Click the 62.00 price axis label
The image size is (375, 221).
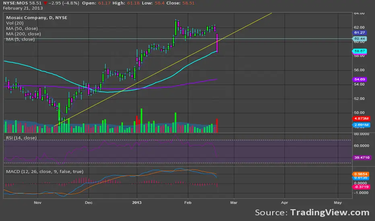(359, 27)
